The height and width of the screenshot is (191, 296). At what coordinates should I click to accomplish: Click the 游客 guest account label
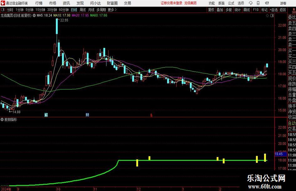click(283, 3)
